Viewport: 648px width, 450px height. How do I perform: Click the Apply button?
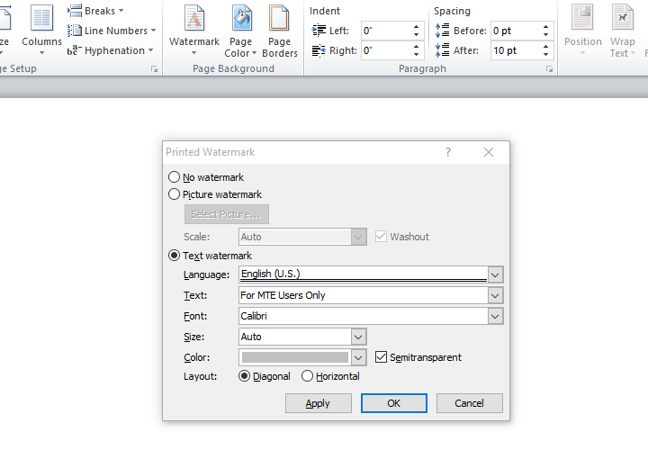tap(319, 403)
